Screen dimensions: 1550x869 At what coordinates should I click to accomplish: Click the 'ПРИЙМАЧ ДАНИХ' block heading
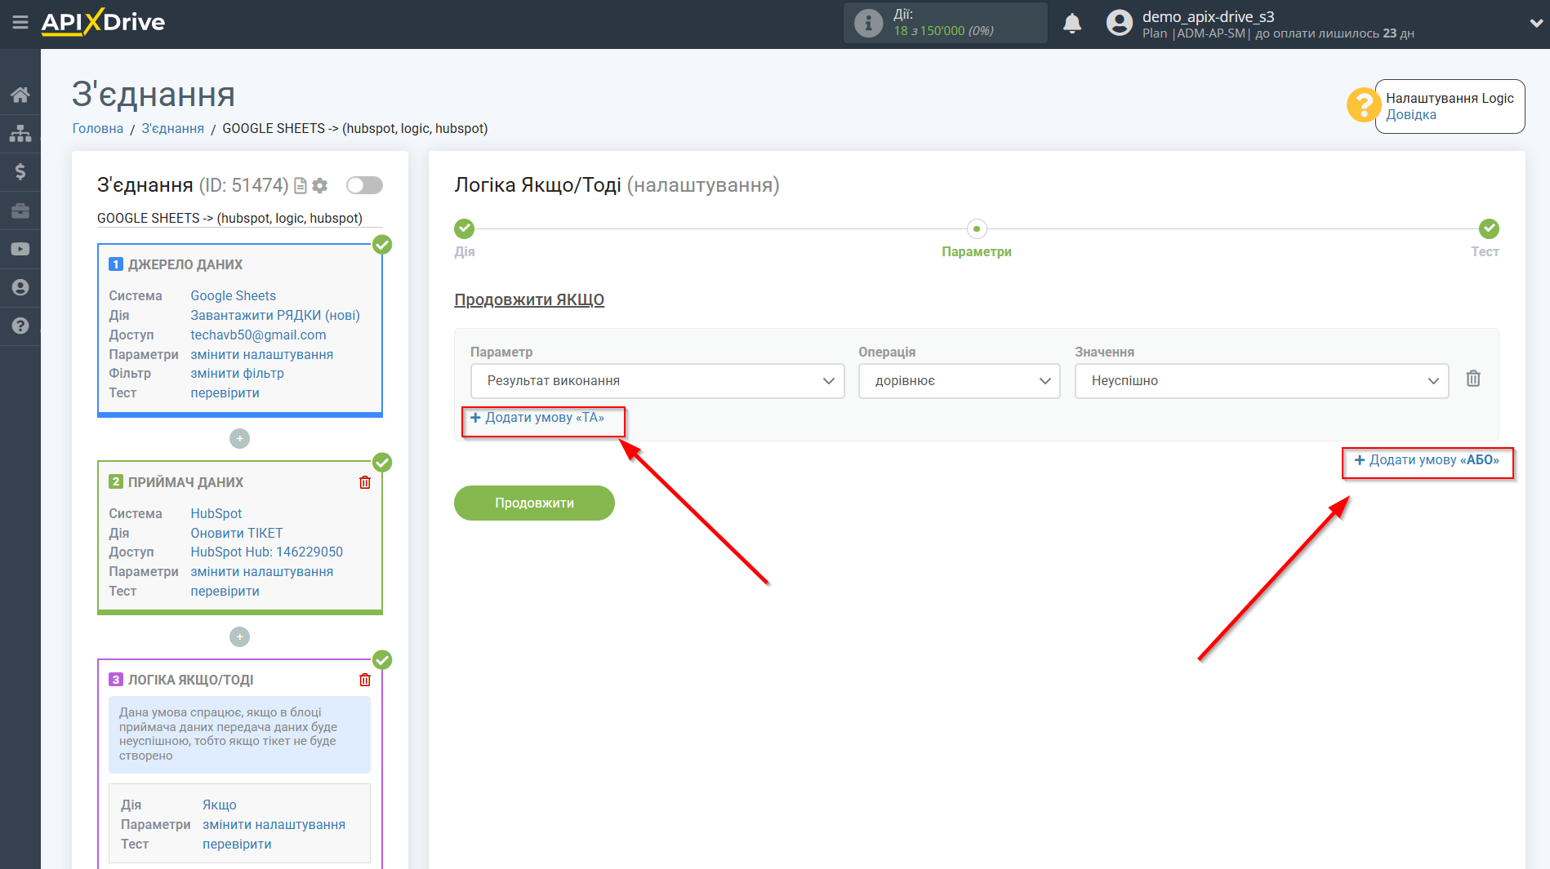click(x=185, y=483)
